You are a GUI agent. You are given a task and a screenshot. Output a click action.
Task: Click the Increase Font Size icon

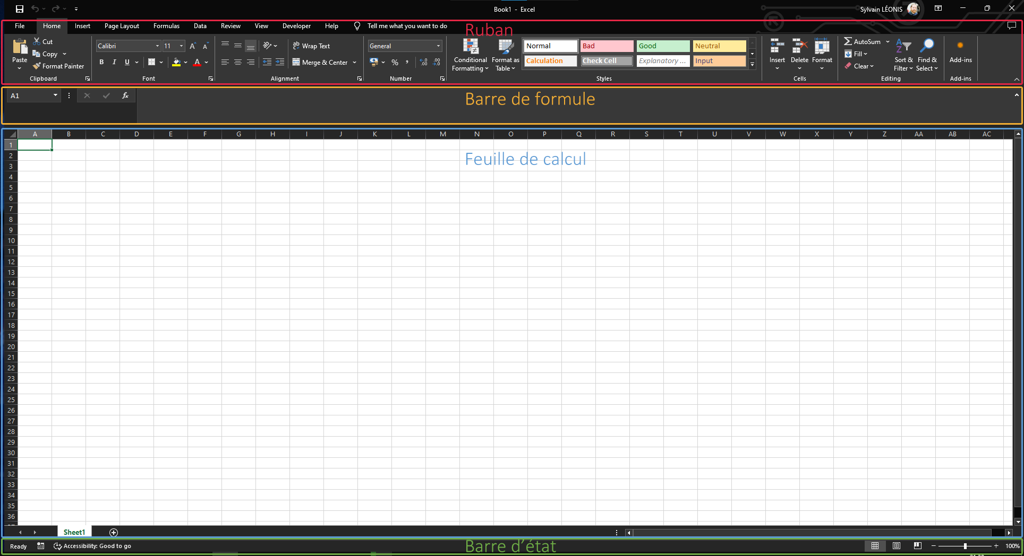(193, 46)
